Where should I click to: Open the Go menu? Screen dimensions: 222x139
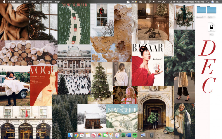coord(40,2)
